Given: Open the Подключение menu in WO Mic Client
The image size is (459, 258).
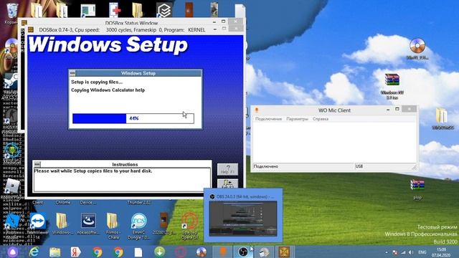Looking at the screenshot, I should [268, 119].
